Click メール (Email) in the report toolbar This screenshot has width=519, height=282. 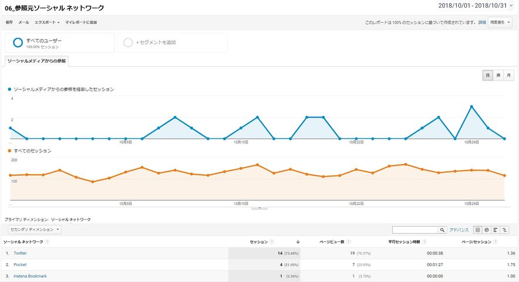[23, 22]
